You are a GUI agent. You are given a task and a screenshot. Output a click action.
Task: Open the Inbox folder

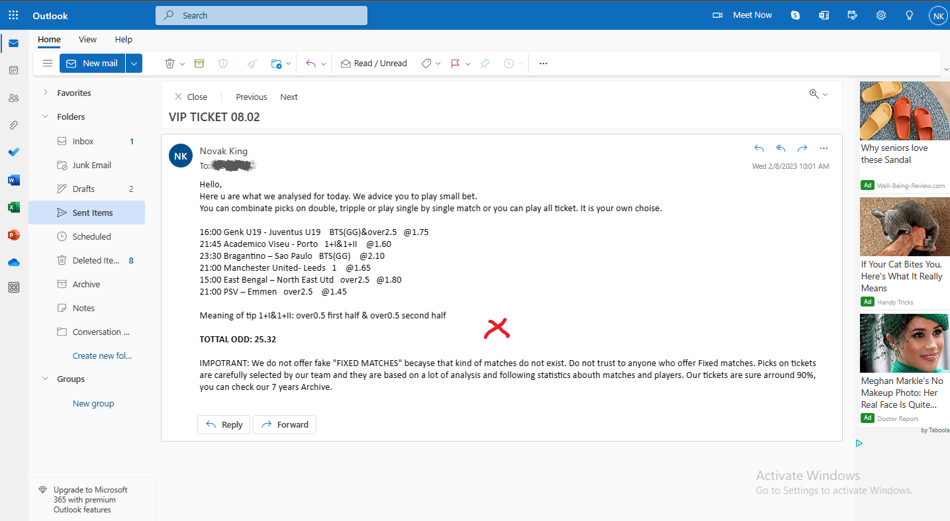point(87,141)
